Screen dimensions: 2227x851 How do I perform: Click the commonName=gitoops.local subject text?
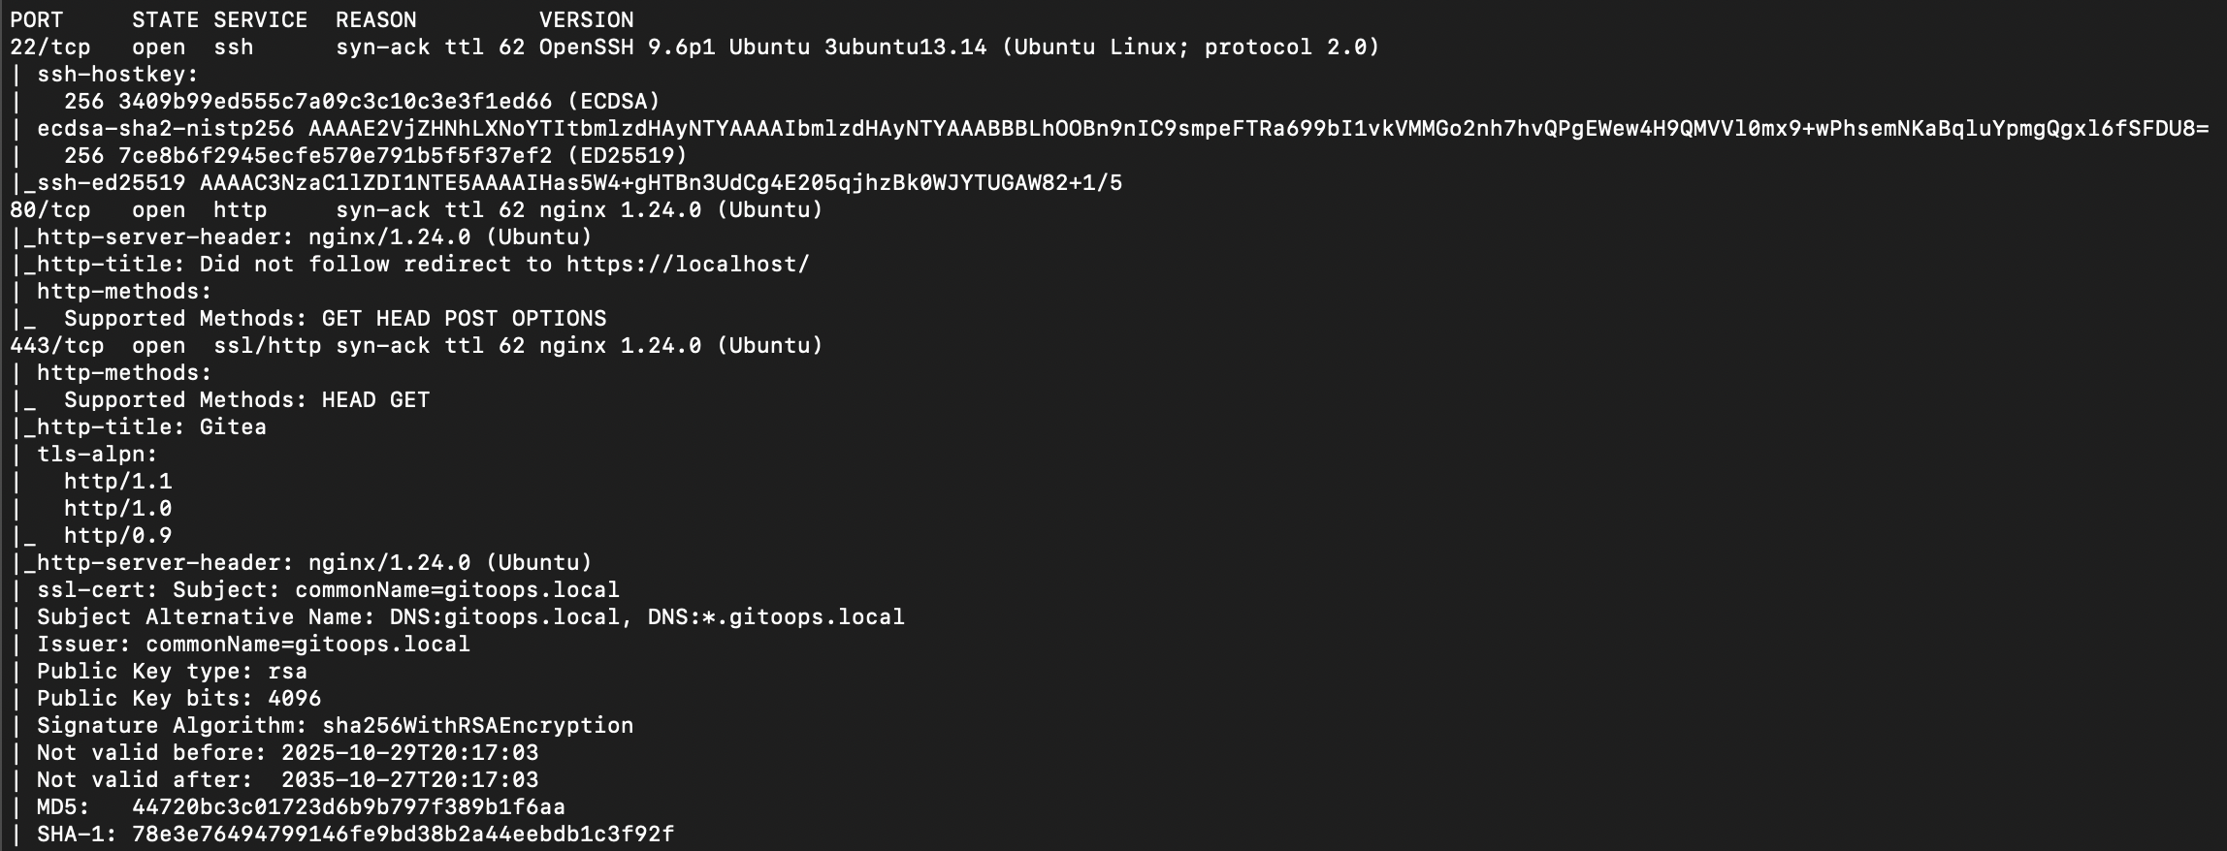coord(457,590)
